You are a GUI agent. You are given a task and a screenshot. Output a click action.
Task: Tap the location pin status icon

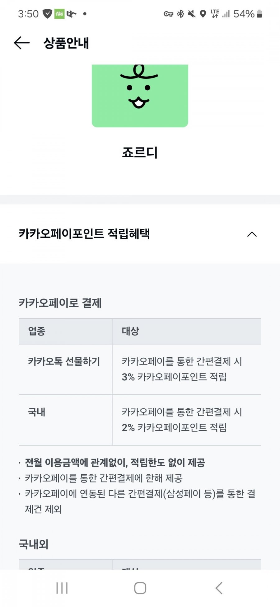tap(203, 14)
